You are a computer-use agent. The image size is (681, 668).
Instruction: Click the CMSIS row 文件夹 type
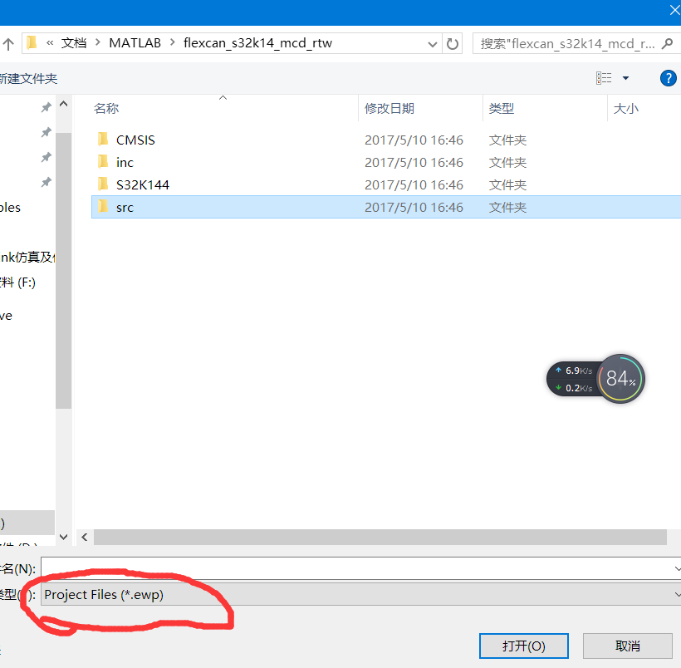click(x=507, y=140)
